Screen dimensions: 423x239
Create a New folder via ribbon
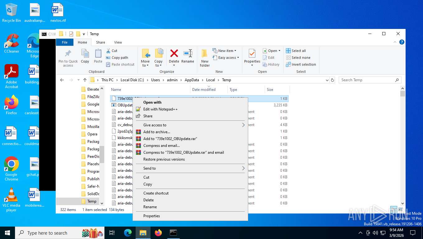tap(205, 58)
